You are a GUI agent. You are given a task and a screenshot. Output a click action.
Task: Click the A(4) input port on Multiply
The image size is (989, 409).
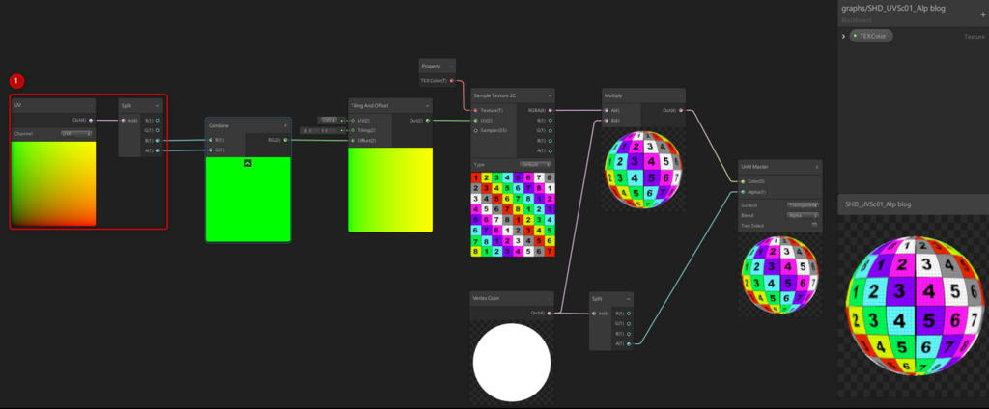pos(607,110)
